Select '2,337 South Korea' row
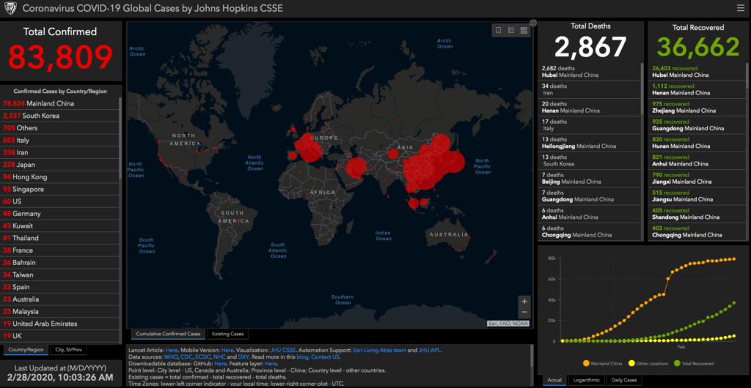 coord(60,116)
